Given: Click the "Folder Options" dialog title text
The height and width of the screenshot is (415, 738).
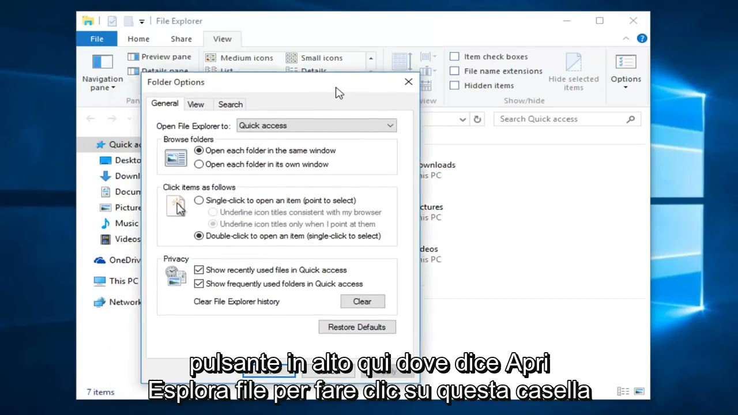Looking at the screenshot, I should pyautogui.click(x=176, y=82).
